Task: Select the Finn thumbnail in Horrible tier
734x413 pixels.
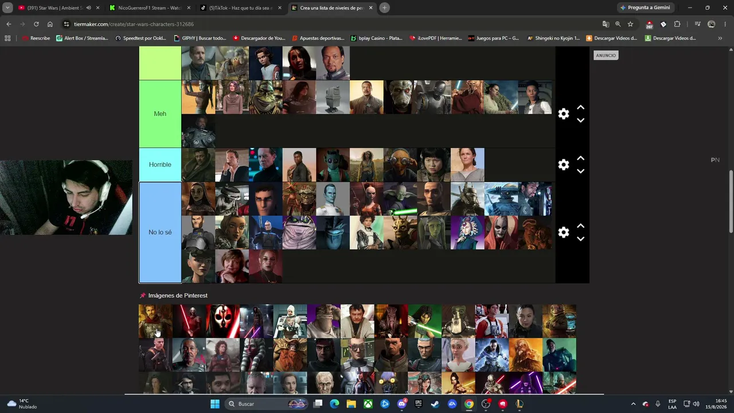Action: click(x=299, y=165)
